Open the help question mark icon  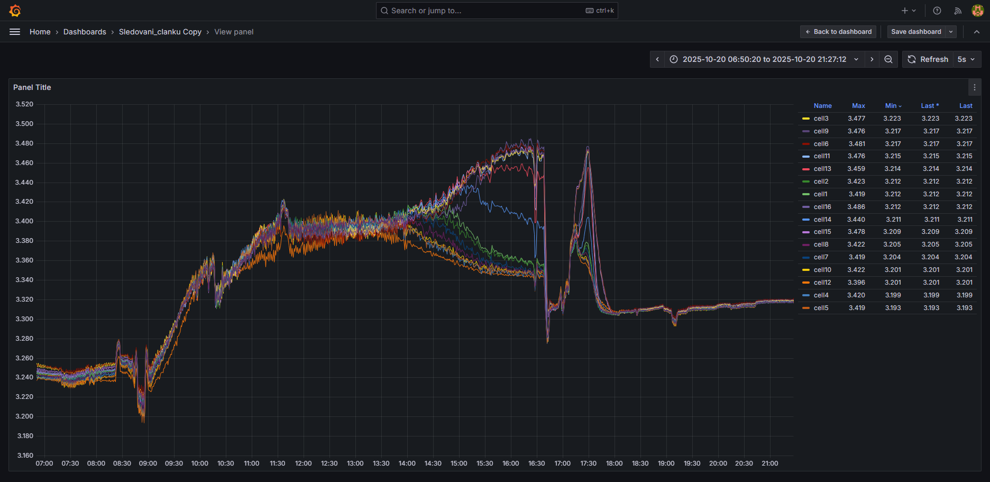tap(937, 11)
